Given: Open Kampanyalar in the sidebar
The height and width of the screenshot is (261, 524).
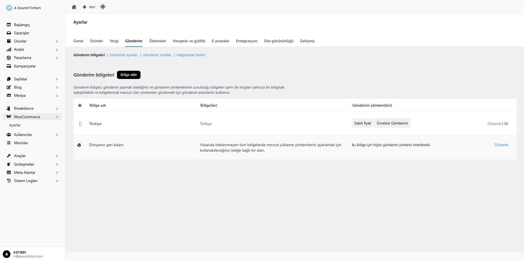Looking at the screenshot, I should click(25, 66).
